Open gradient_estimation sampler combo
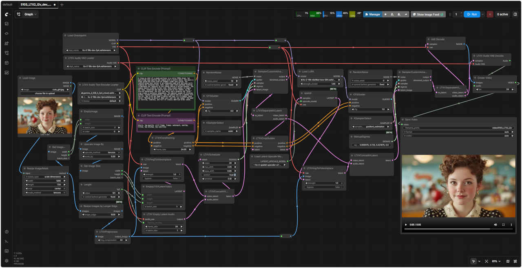The image size is (522, 268). (371, 127)
